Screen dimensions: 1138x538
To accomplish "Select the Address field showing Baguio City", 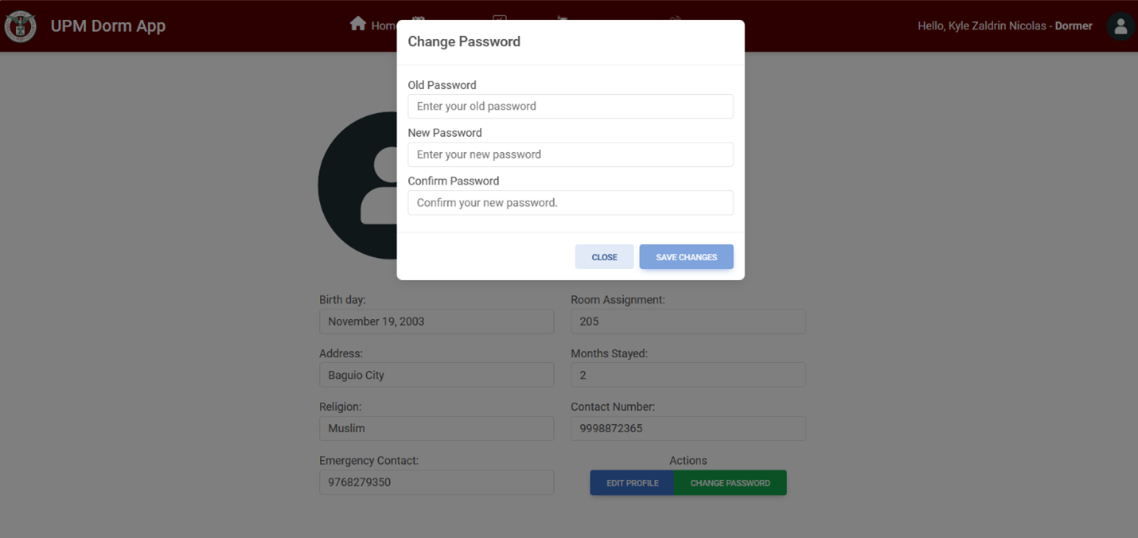I will pos(436,375).
